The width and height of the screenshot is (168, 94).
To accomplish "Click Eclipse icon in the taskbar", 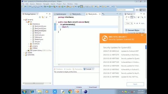I will 85,92.
